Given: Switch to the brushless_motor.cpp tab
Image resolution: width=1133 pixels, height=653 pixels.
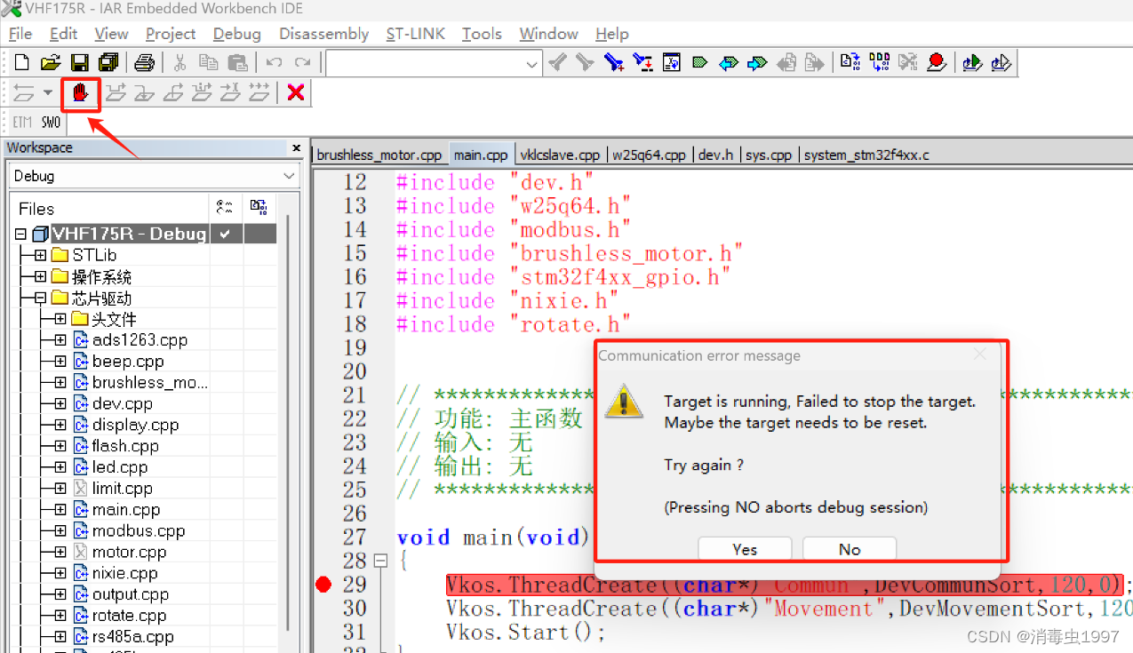Looking at the screenshot, I should tap(379, 155).
